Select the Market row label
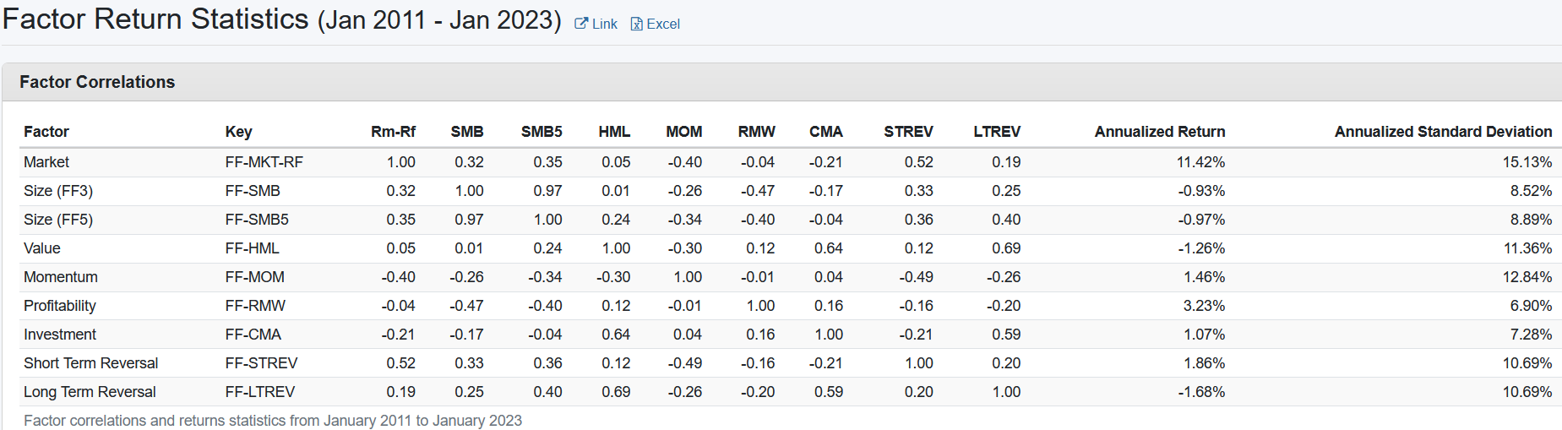Image resolution: width=1562 pixels, height=430 pixels. 46,162
